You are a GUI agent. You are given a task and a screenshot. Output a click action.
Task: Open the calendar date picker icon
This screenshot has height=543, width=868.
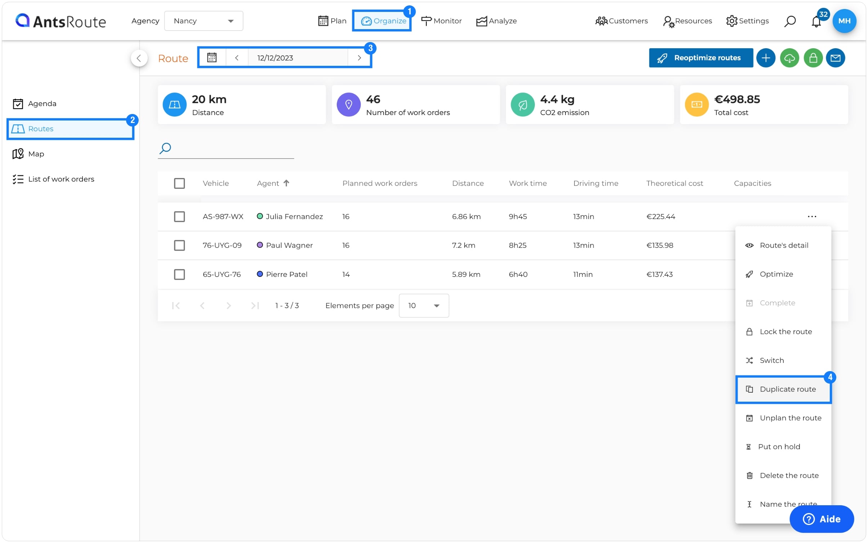pos(212,58)
